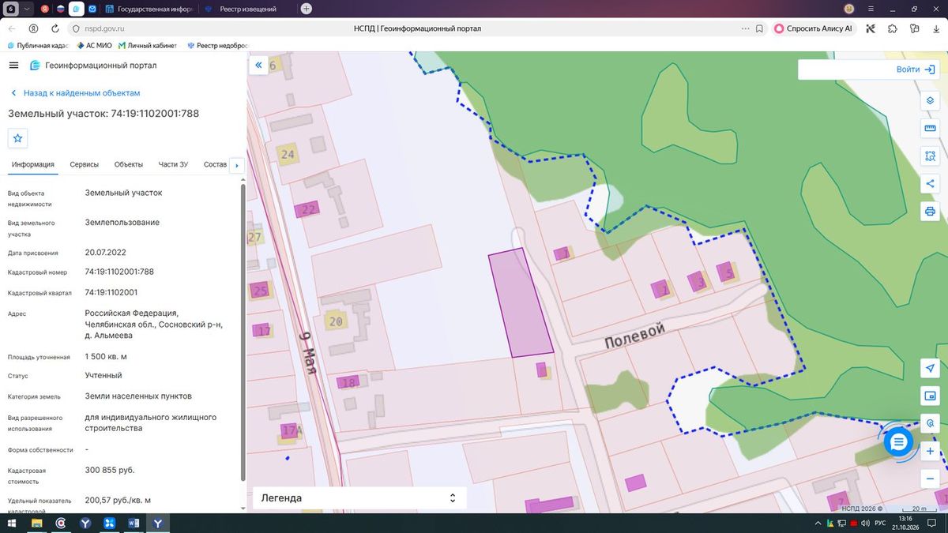Open the address bar three-dots menu
The image size is (948, 533).
click(746, 28)
